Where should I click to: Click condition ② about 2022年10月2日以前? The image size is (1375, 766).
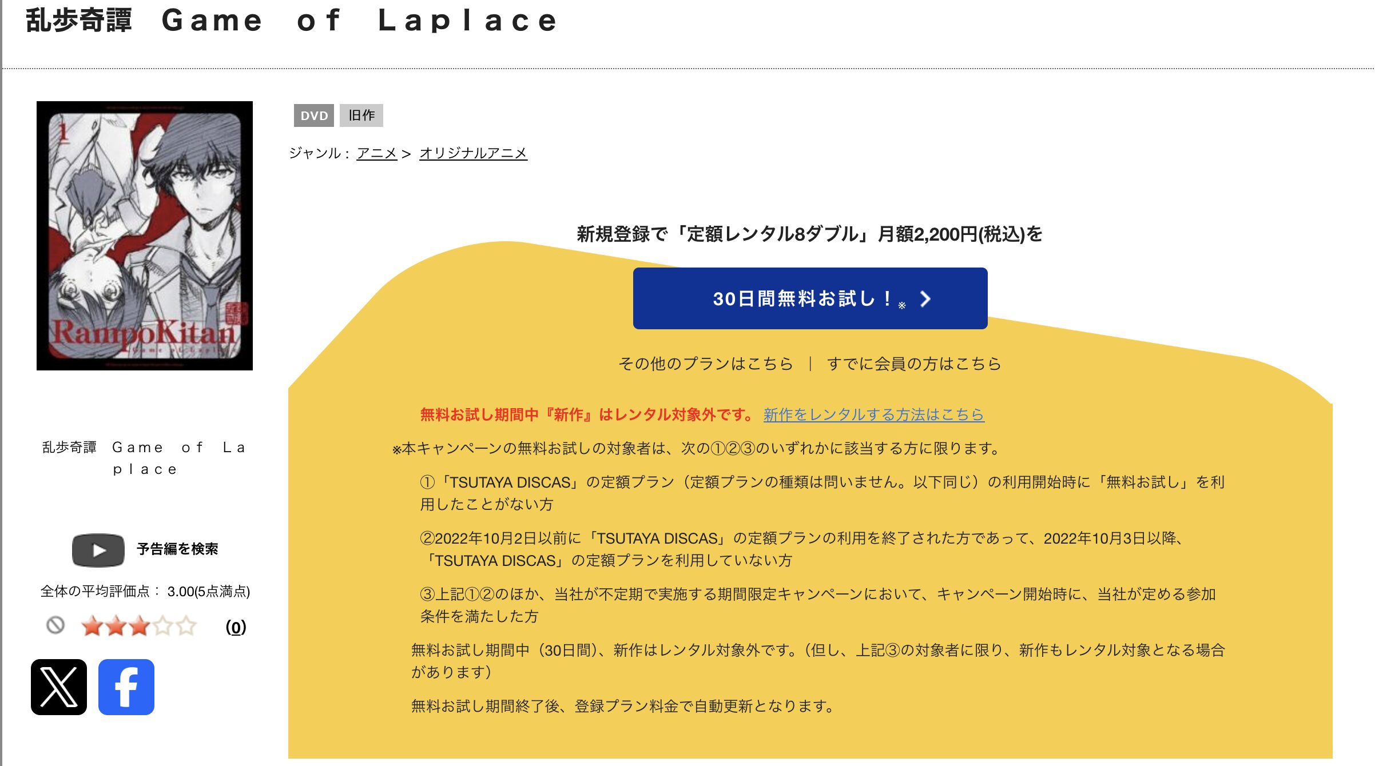click(x=803, y=549)
